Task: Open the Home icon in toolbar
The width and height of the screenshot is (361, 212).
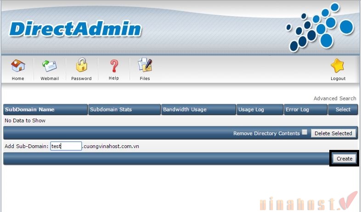Action: pos(18,65)
